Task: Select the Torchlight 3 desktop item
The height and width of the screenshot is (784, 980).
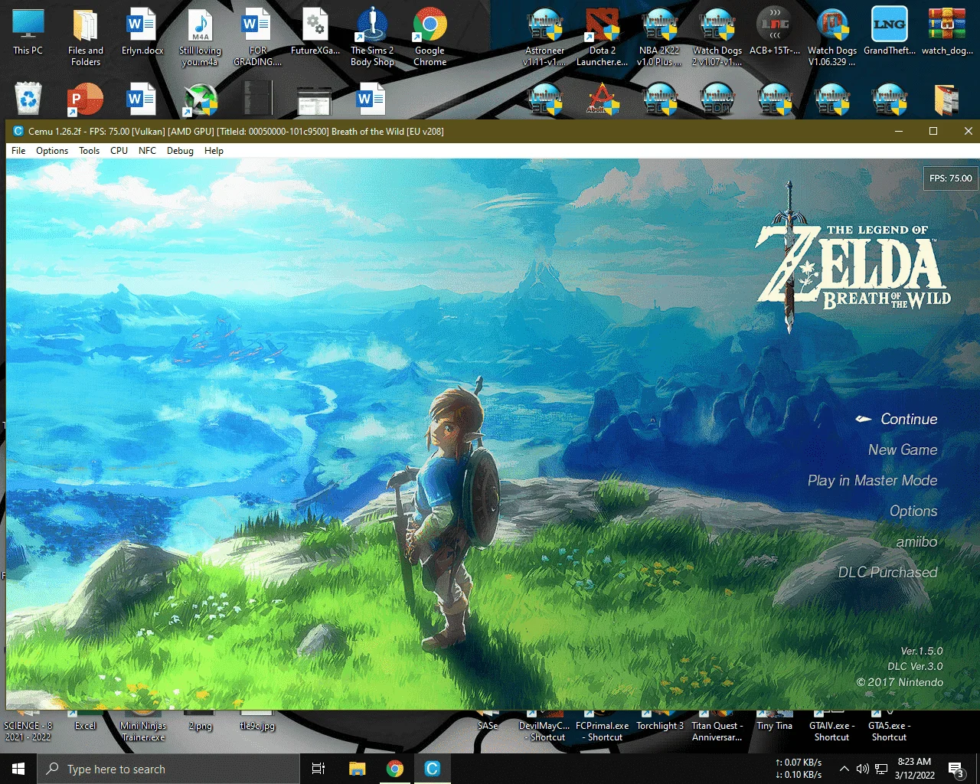Action: coord(660,721)
